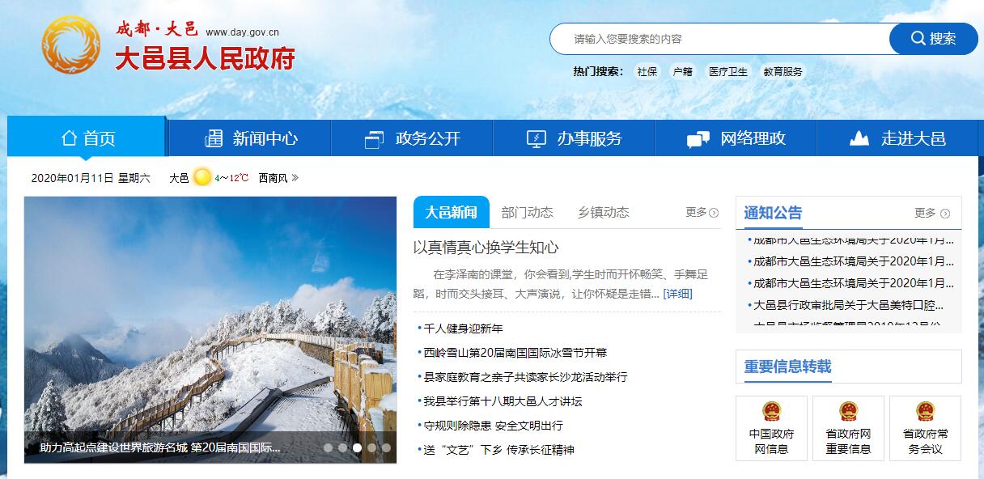Open the 千人健身迎新年 news link
The height and width of the screenshot is (479, 984).
[463, 329]
